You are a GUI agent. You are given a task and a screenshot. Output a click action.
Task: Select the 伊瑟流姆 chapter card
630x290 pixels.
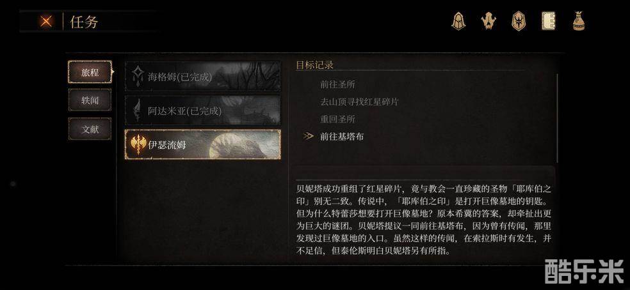(203, 144)
